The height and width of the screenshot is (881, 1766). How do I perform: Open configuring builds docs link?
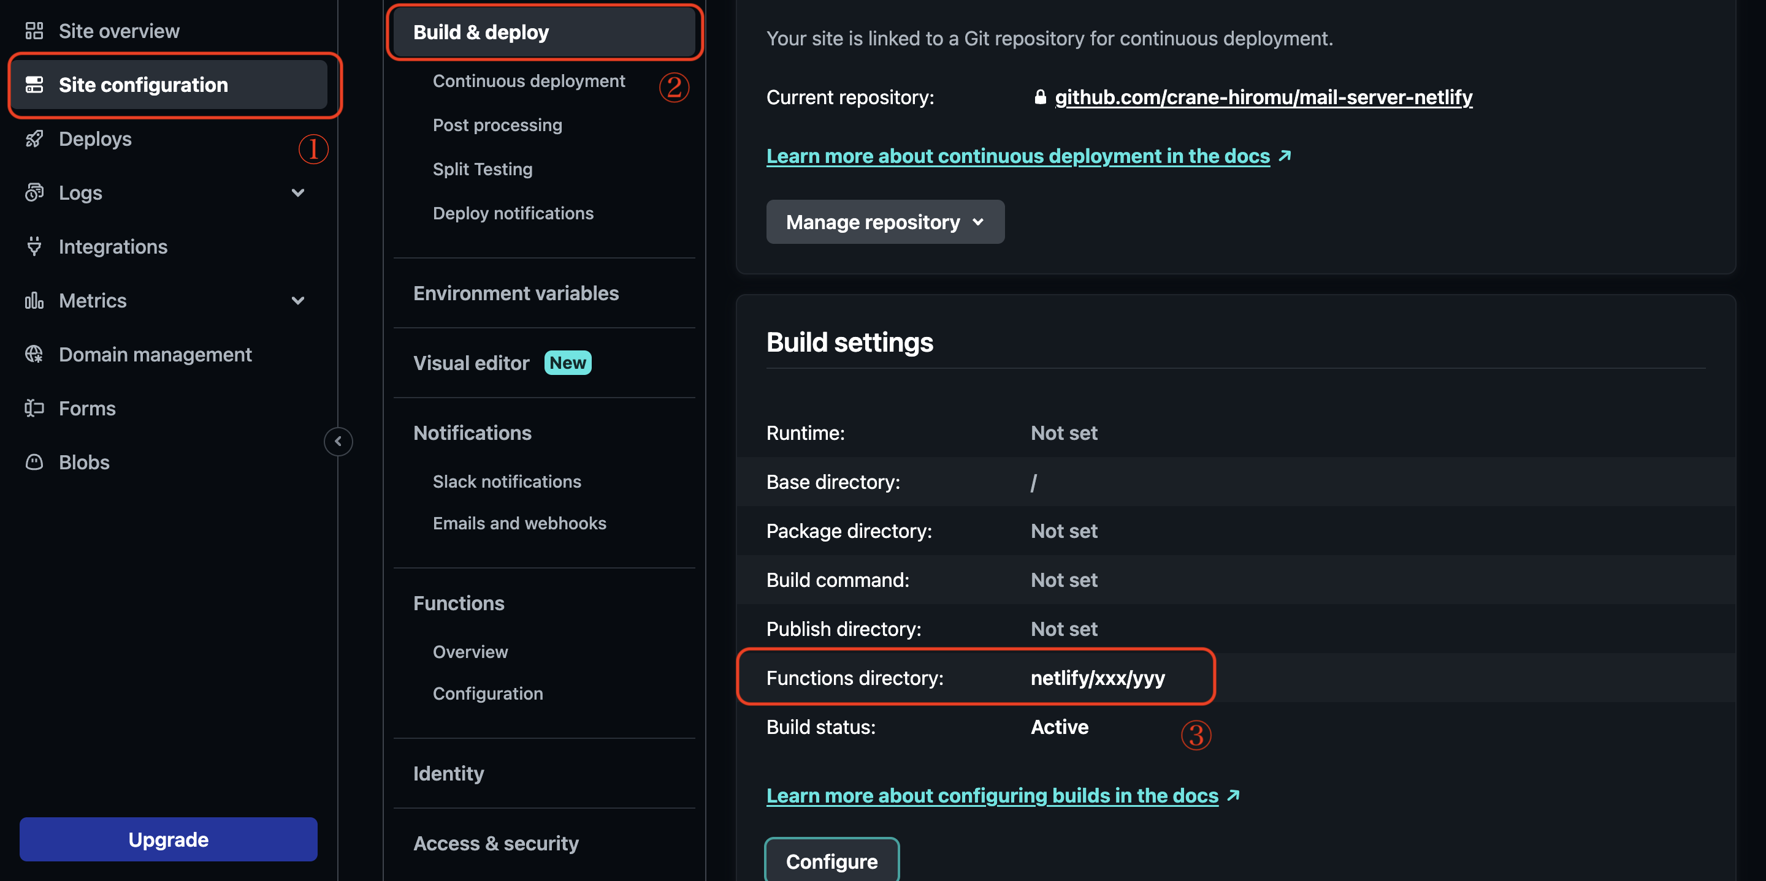click(992, 795)
